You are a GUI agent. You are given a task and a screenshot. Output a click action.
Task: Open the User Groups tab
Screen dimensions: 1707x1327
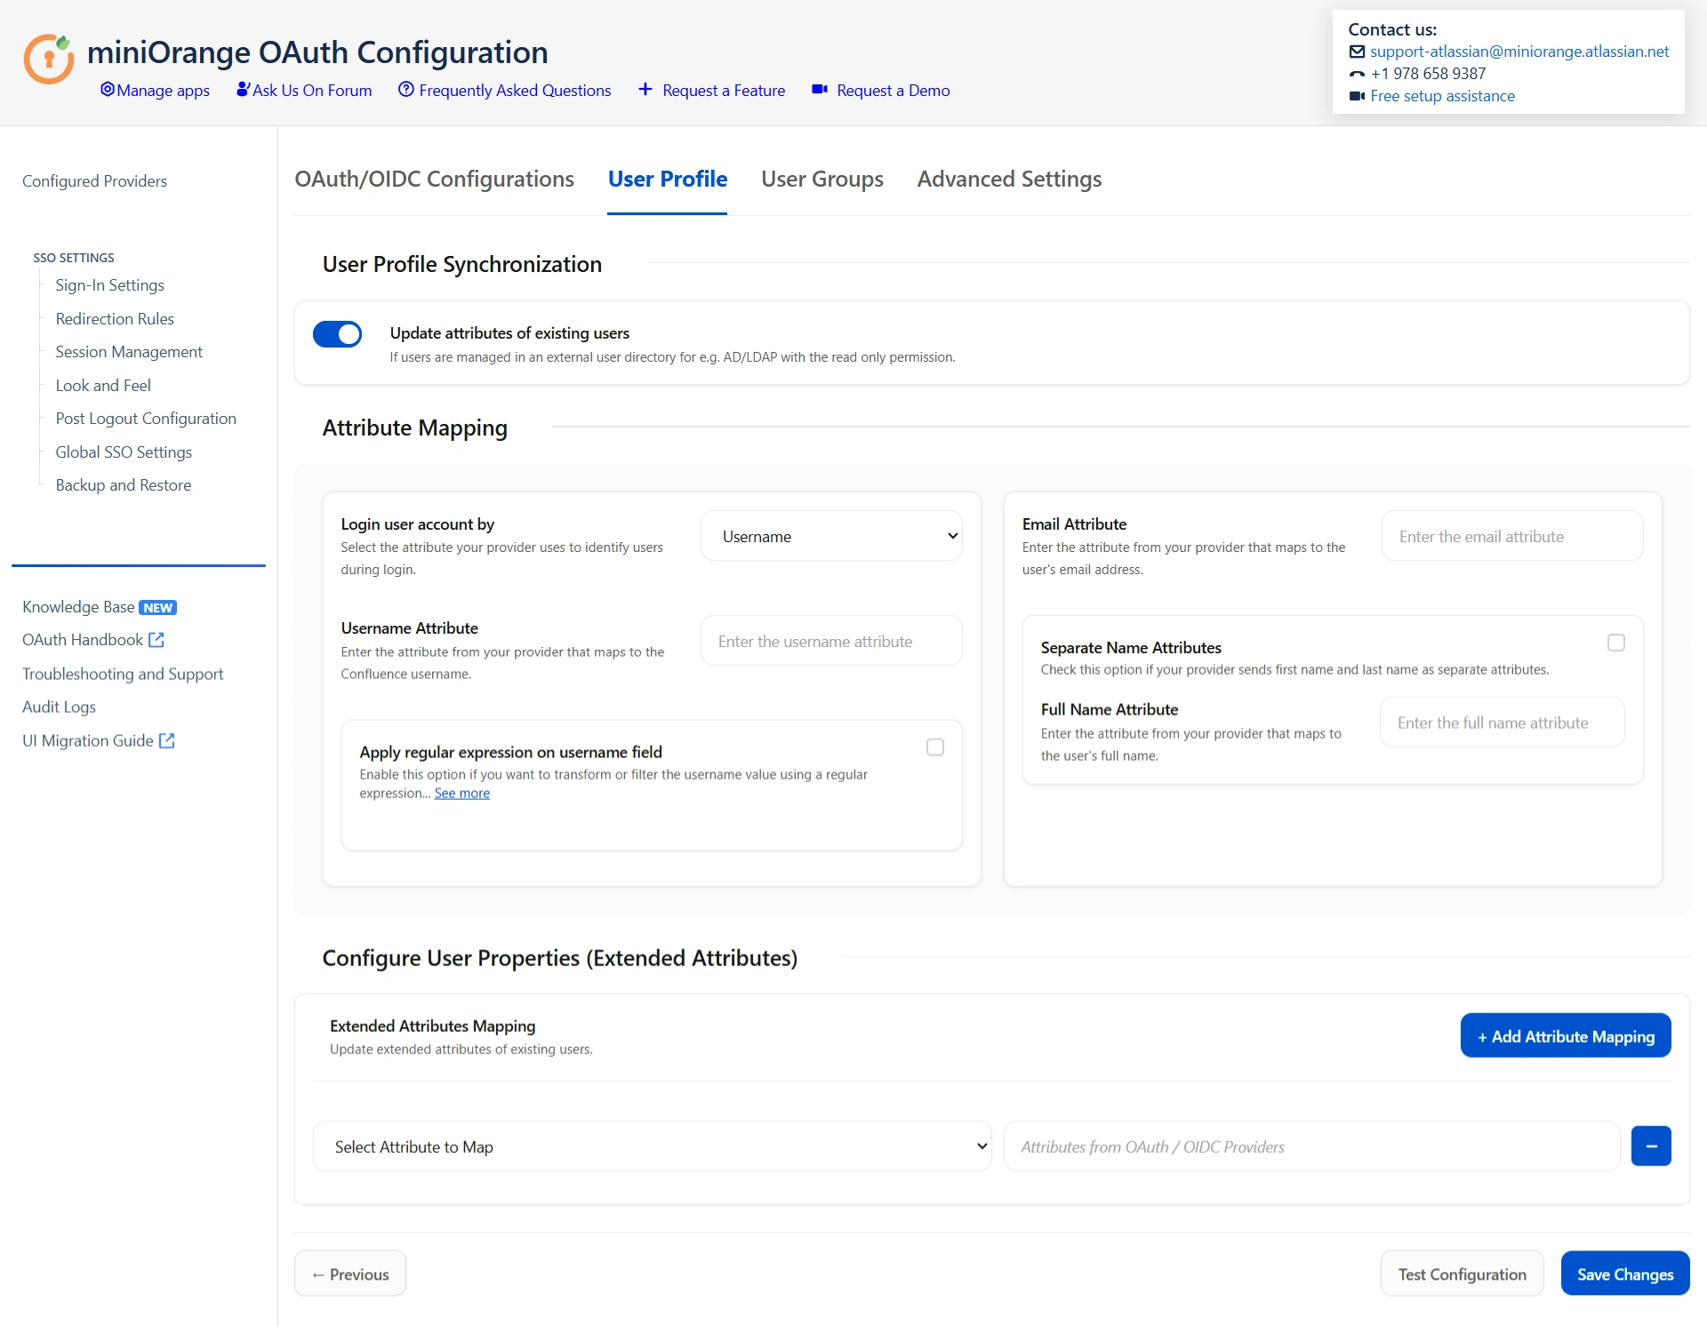[x=822, y=179]
